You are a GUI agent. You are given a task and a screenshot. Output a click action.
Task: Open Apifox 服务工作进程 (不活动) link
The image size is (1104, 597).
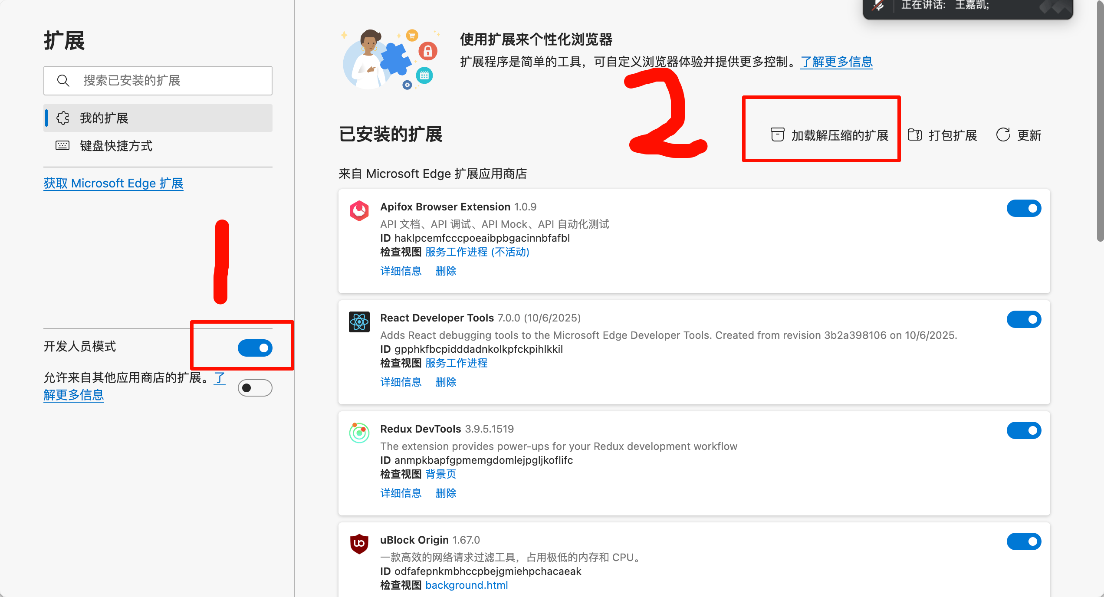click(x=477, y=252)
